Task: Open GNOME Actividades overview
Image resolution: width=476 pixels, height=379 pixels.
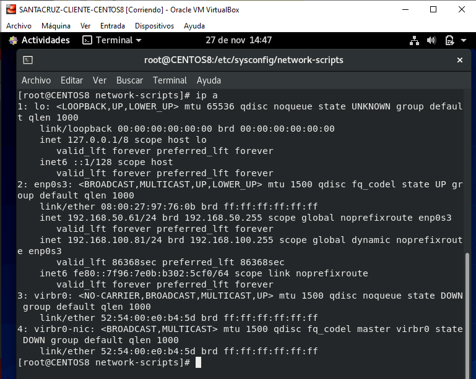Action: pos(46,40)
